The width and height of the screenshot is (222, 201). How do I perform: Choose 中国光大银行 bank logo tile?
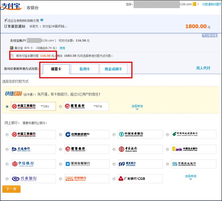coord(194,149)
